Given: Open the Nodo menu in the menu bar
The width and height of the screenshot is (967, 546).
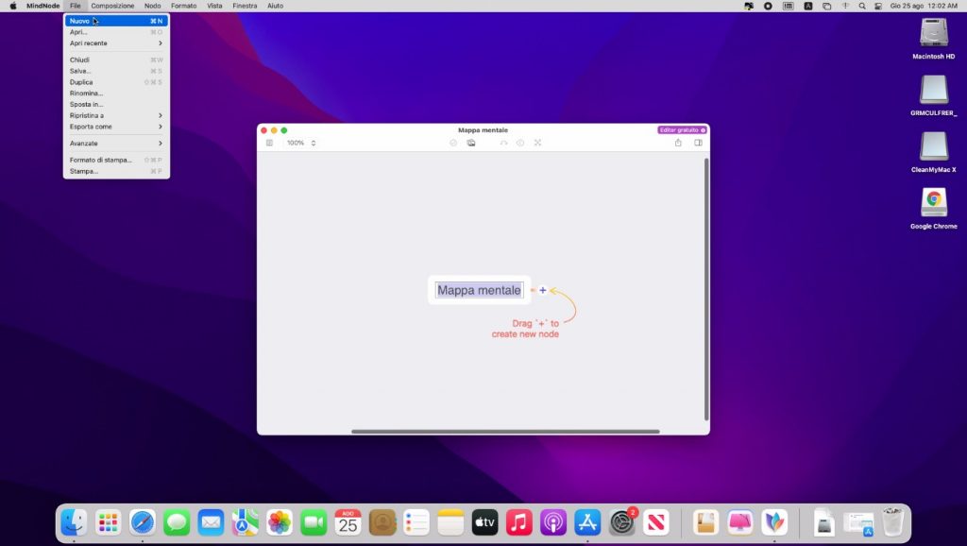Looking at the screenshot, I should tap(152, 6).
